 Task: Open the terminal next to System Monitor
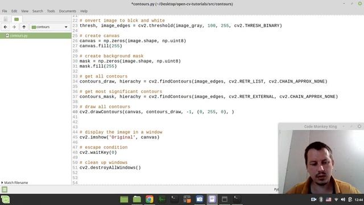(175, 199)
